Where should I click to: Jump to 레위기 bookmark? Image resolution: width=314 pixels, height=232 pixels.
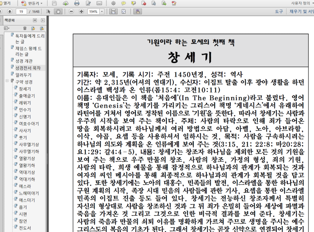(x=25, y=103)
